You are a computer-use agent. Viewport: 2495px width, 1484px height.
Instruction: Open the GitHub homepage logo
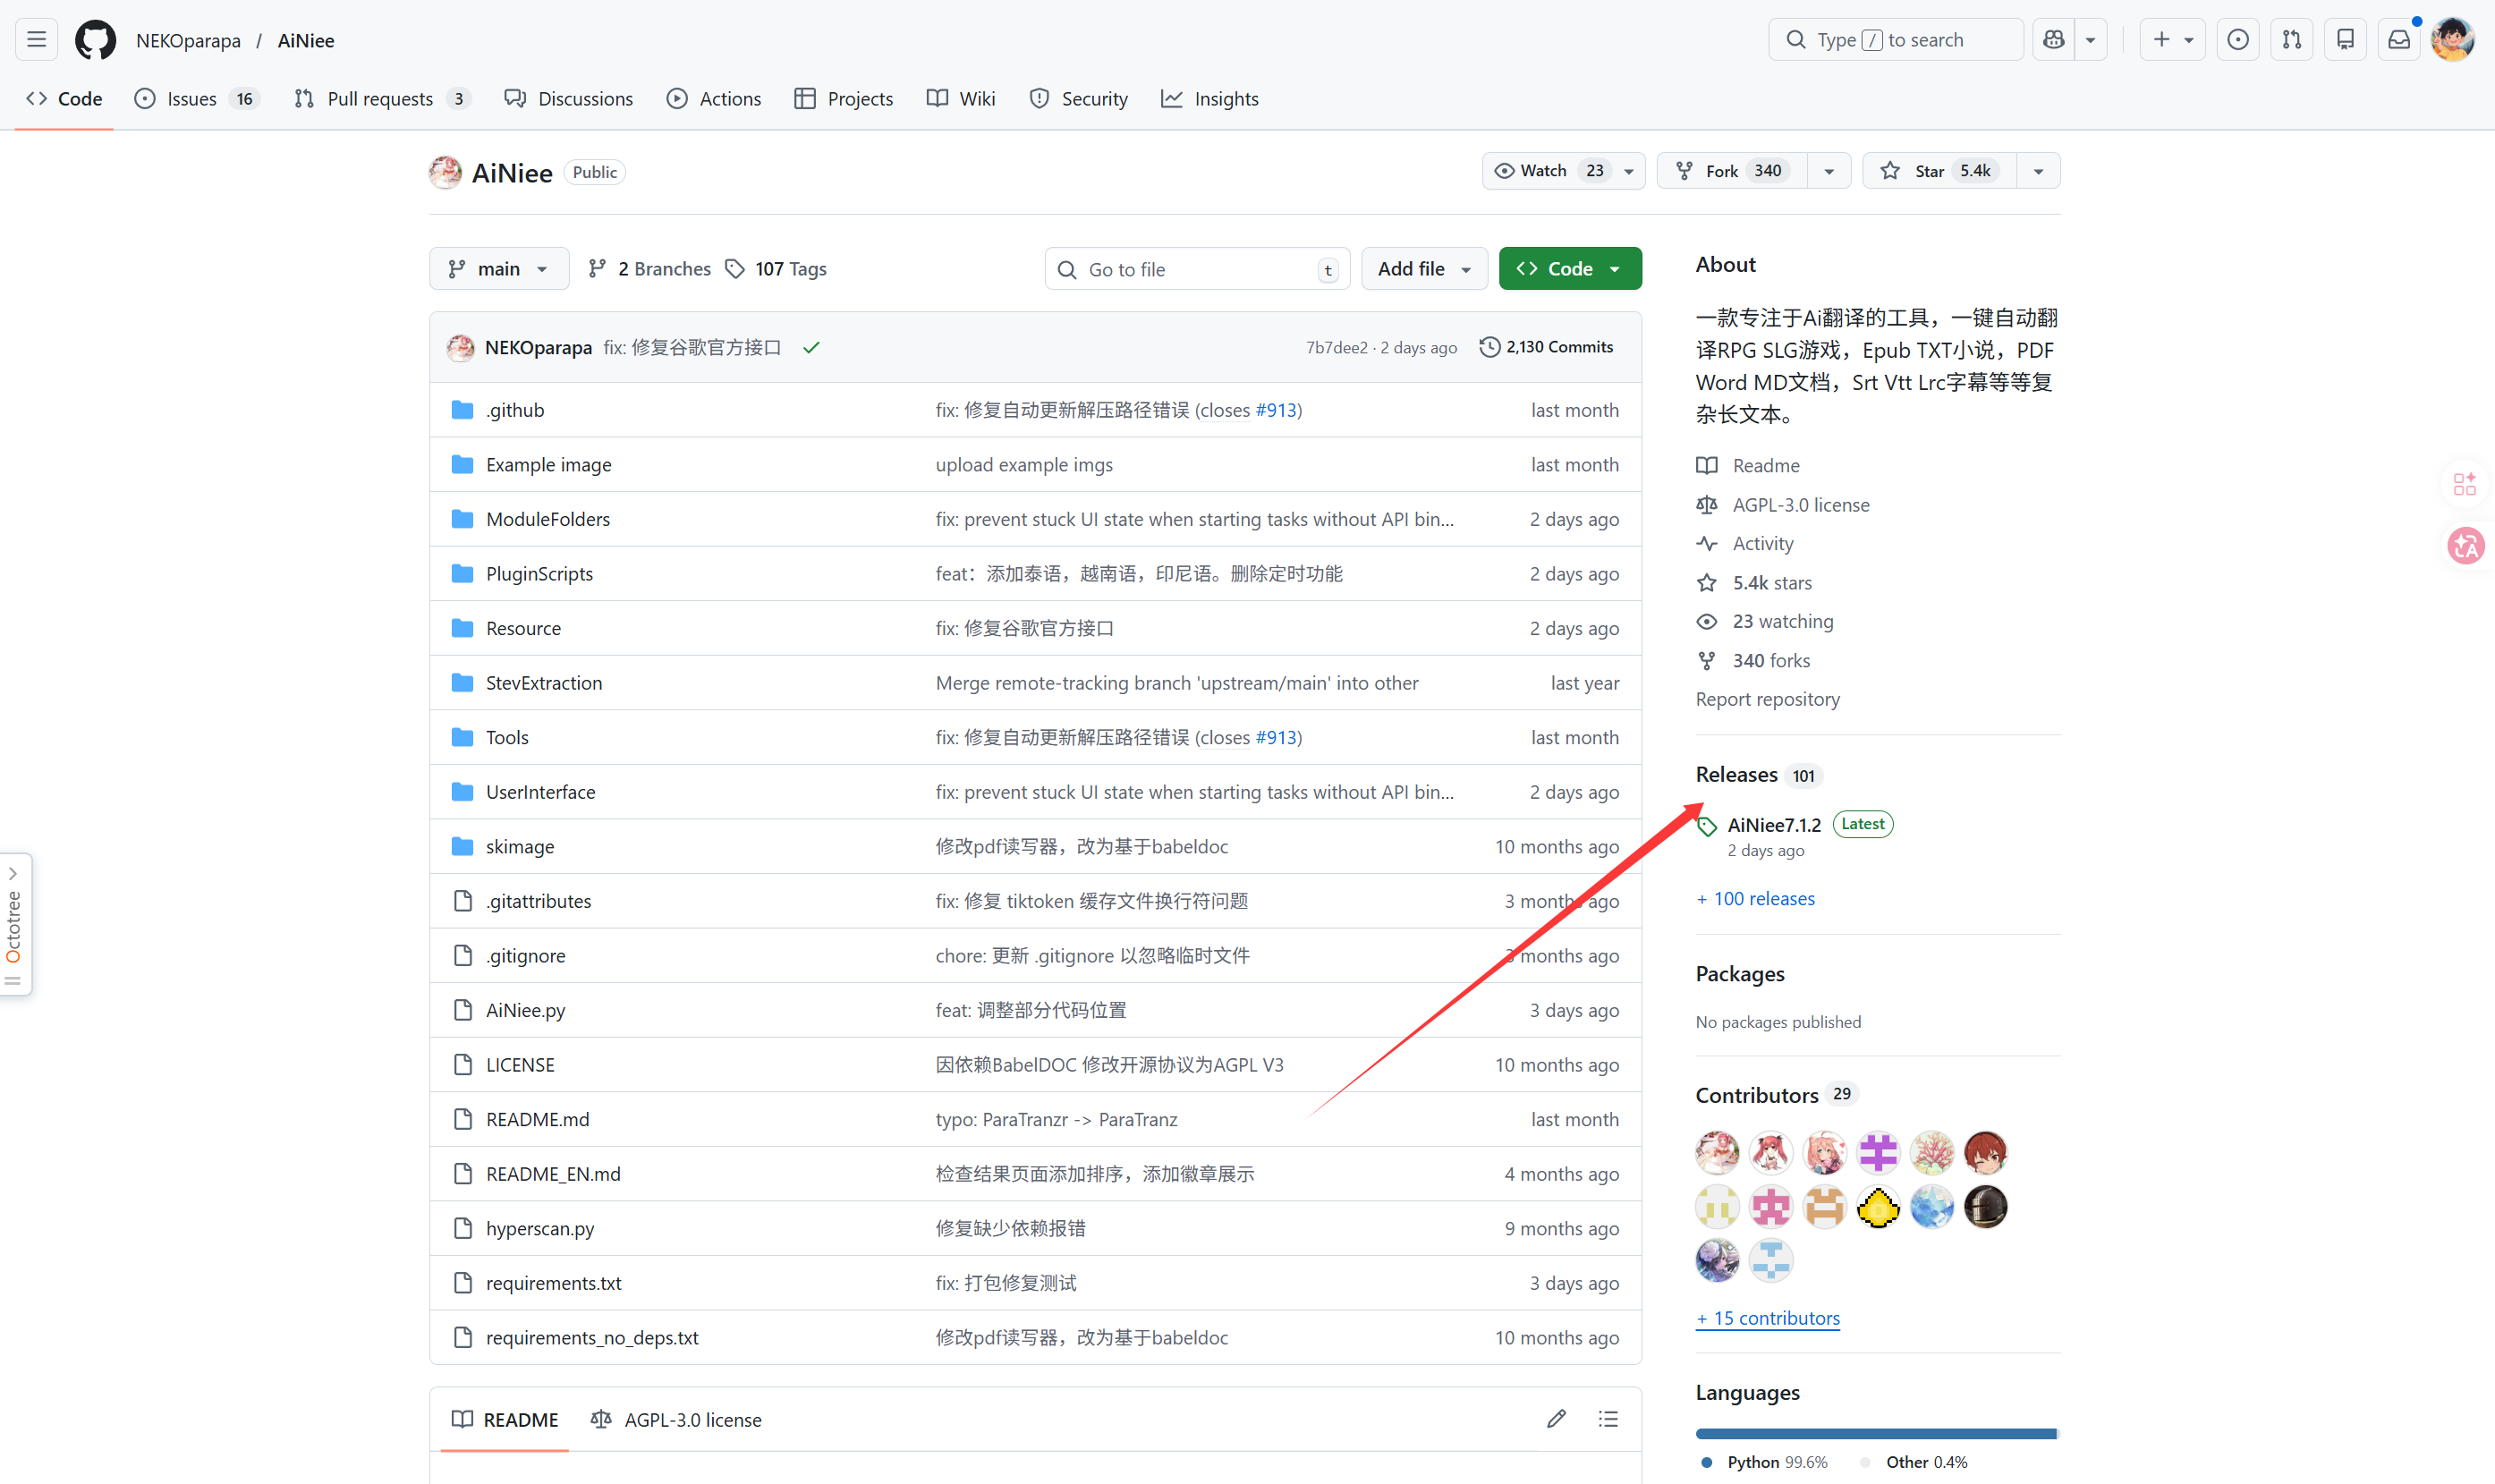(x=95, y=40)
